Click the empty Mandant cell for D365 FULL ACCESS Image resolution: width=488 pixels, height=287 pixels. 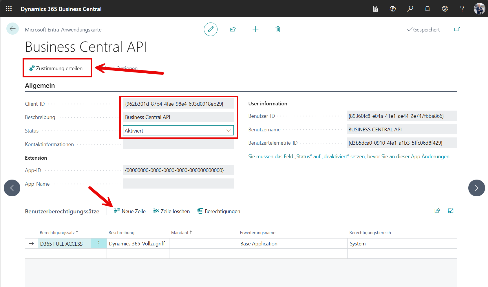(x=204, y=244)
